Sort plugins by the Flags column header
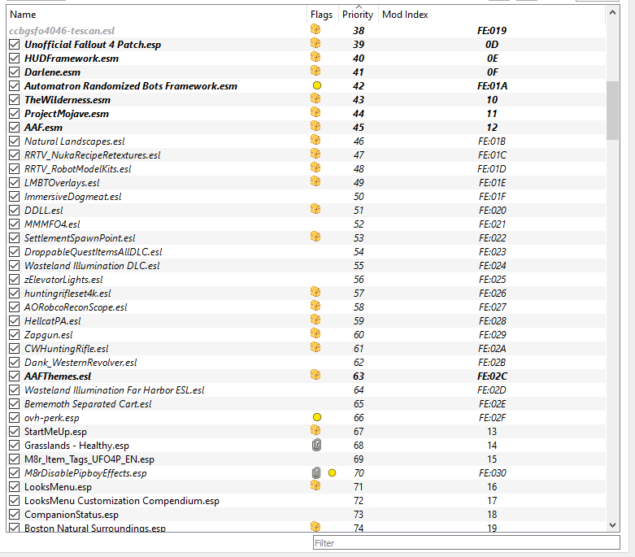This screenshot has width=635, height=557. [321, 15]
